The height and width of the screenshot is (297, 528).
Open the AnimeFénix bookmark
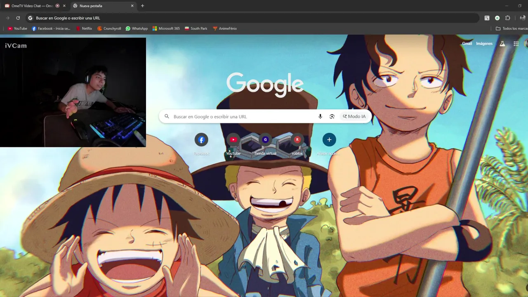(225, 28)
